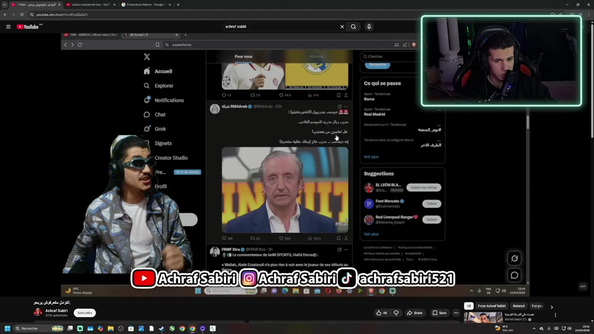Open Achraf Sabiri channel avatar
This screenshot has width=594, height=334.
38,312
